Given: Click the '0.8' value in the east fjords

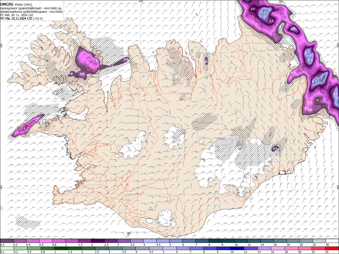Looking at the screenshot, I should (309, 102).
